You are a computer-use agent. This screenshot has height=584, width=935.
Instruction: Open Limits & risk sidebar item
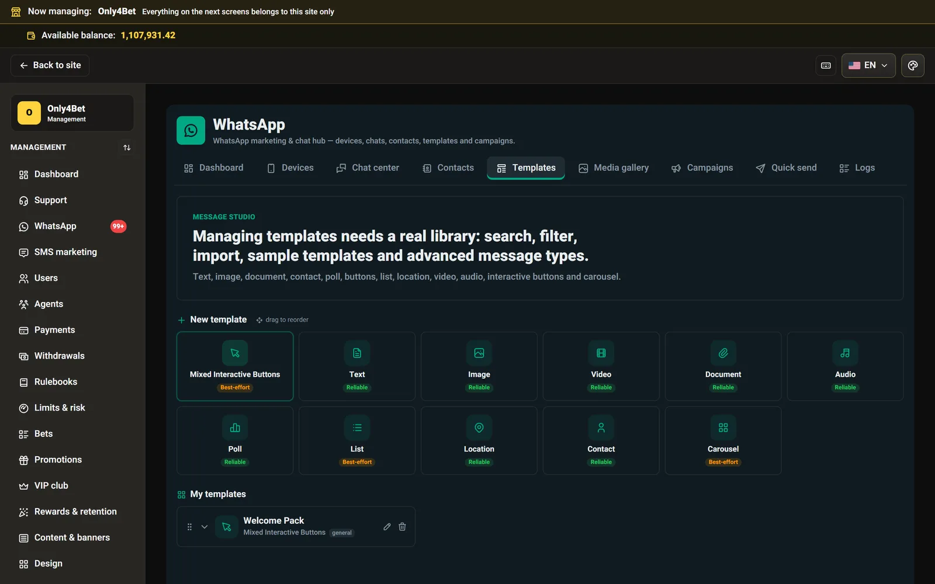(72, 408)
